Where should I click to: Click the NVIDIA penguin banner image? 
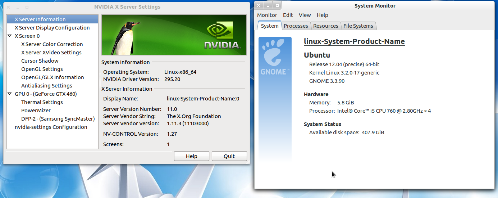(x=174, y=35)
